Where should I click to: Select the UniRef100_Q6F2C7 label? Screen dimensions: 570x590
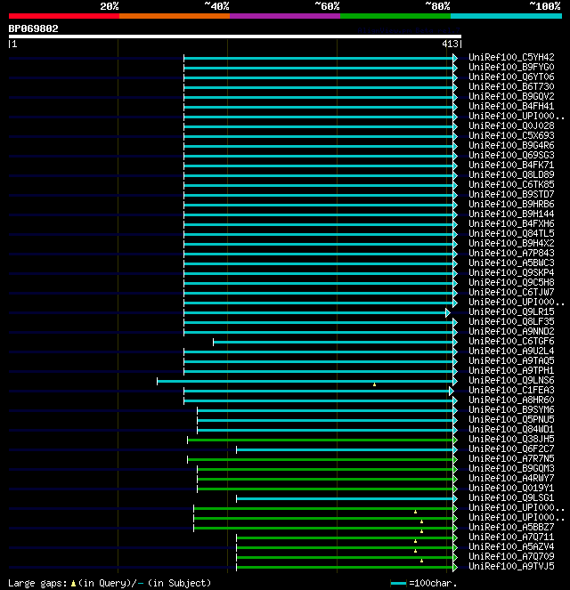(x=511, y=449)
